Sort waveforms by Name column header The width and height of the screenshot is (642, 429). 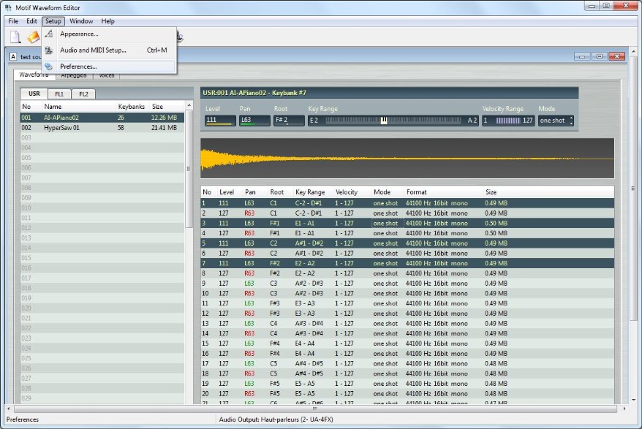tap(79, 107)
